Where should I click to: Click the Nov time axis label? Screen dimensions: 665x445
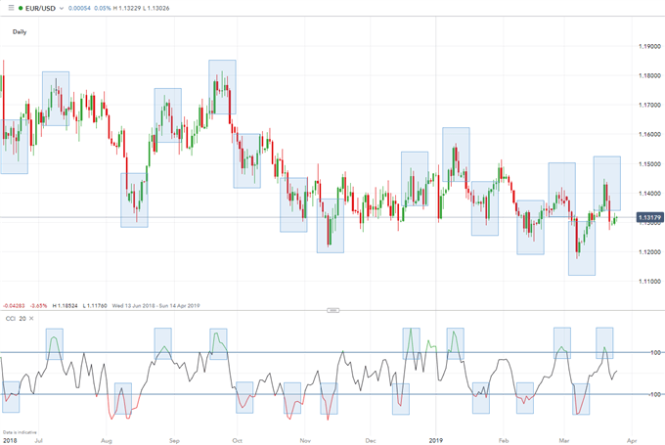pyautogui.click(x=305, y=441)
